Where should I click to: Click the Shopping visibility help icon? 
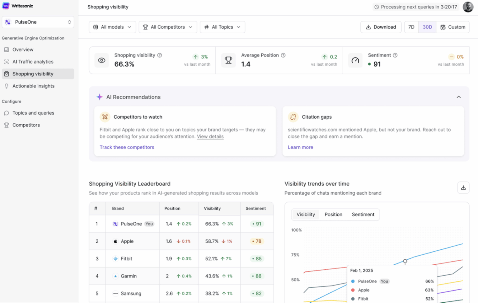[x=160, y=55]
